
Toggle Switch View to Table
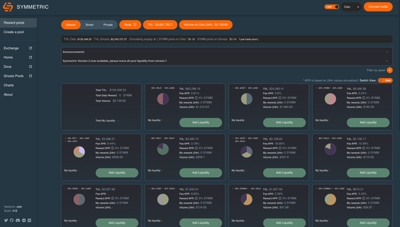pyautogui.click(x=385, y=80)
